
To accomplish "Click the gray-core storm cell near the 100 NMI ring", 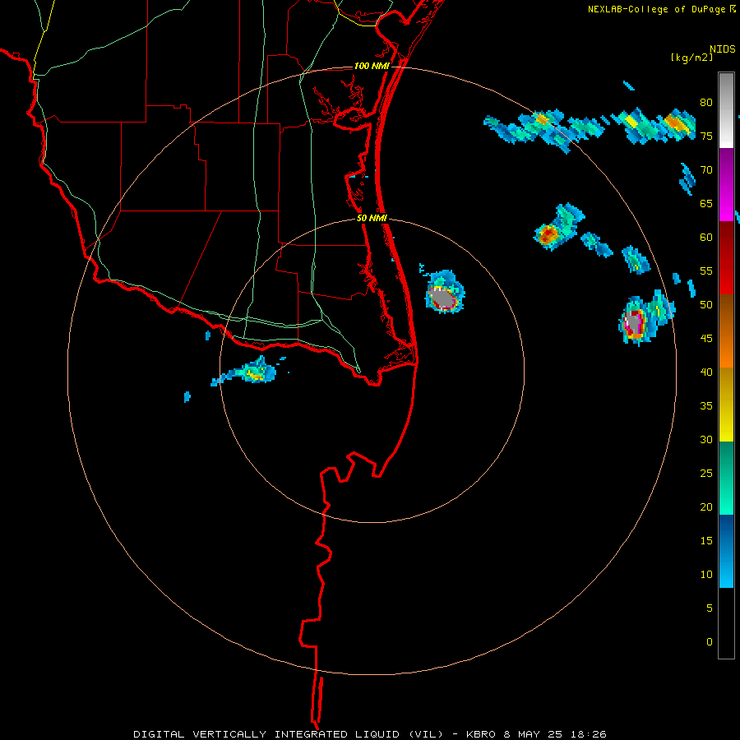I will coord(633,323).
